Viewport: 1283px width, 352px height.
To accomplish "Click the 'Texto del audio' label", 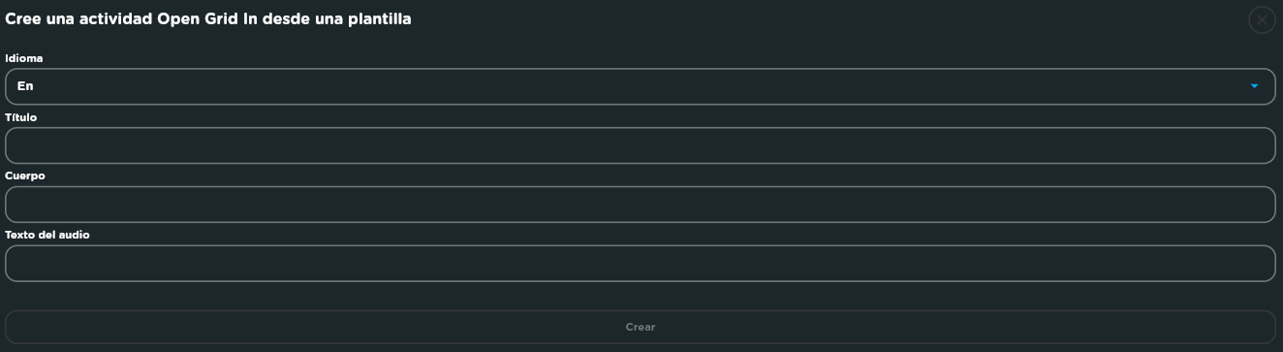I will (x=47, y=235).
